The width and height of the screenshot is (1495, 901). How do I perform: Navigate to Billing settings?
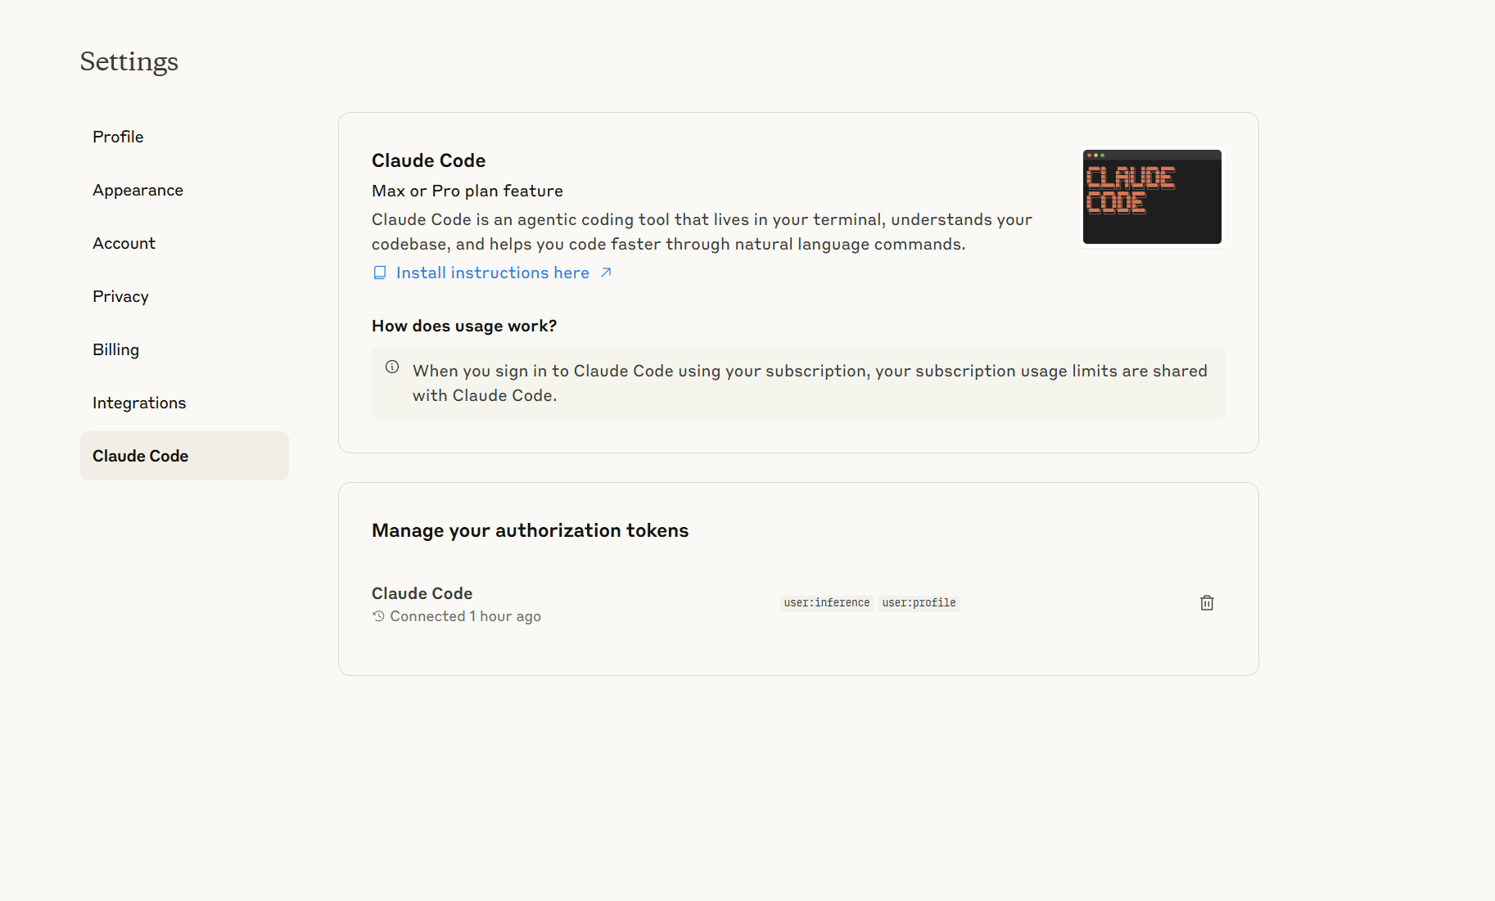pyautogui.click(x=115, y=349)
